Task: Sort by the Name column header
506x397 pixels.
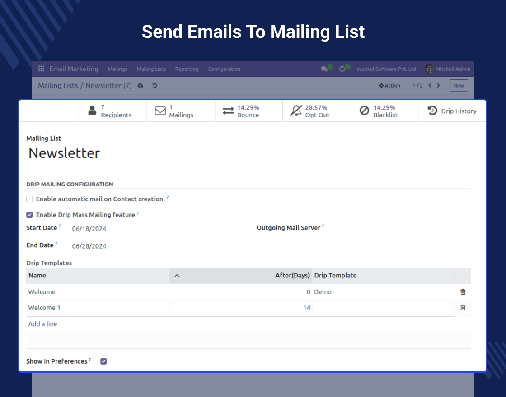Action: tap(98, 276)
